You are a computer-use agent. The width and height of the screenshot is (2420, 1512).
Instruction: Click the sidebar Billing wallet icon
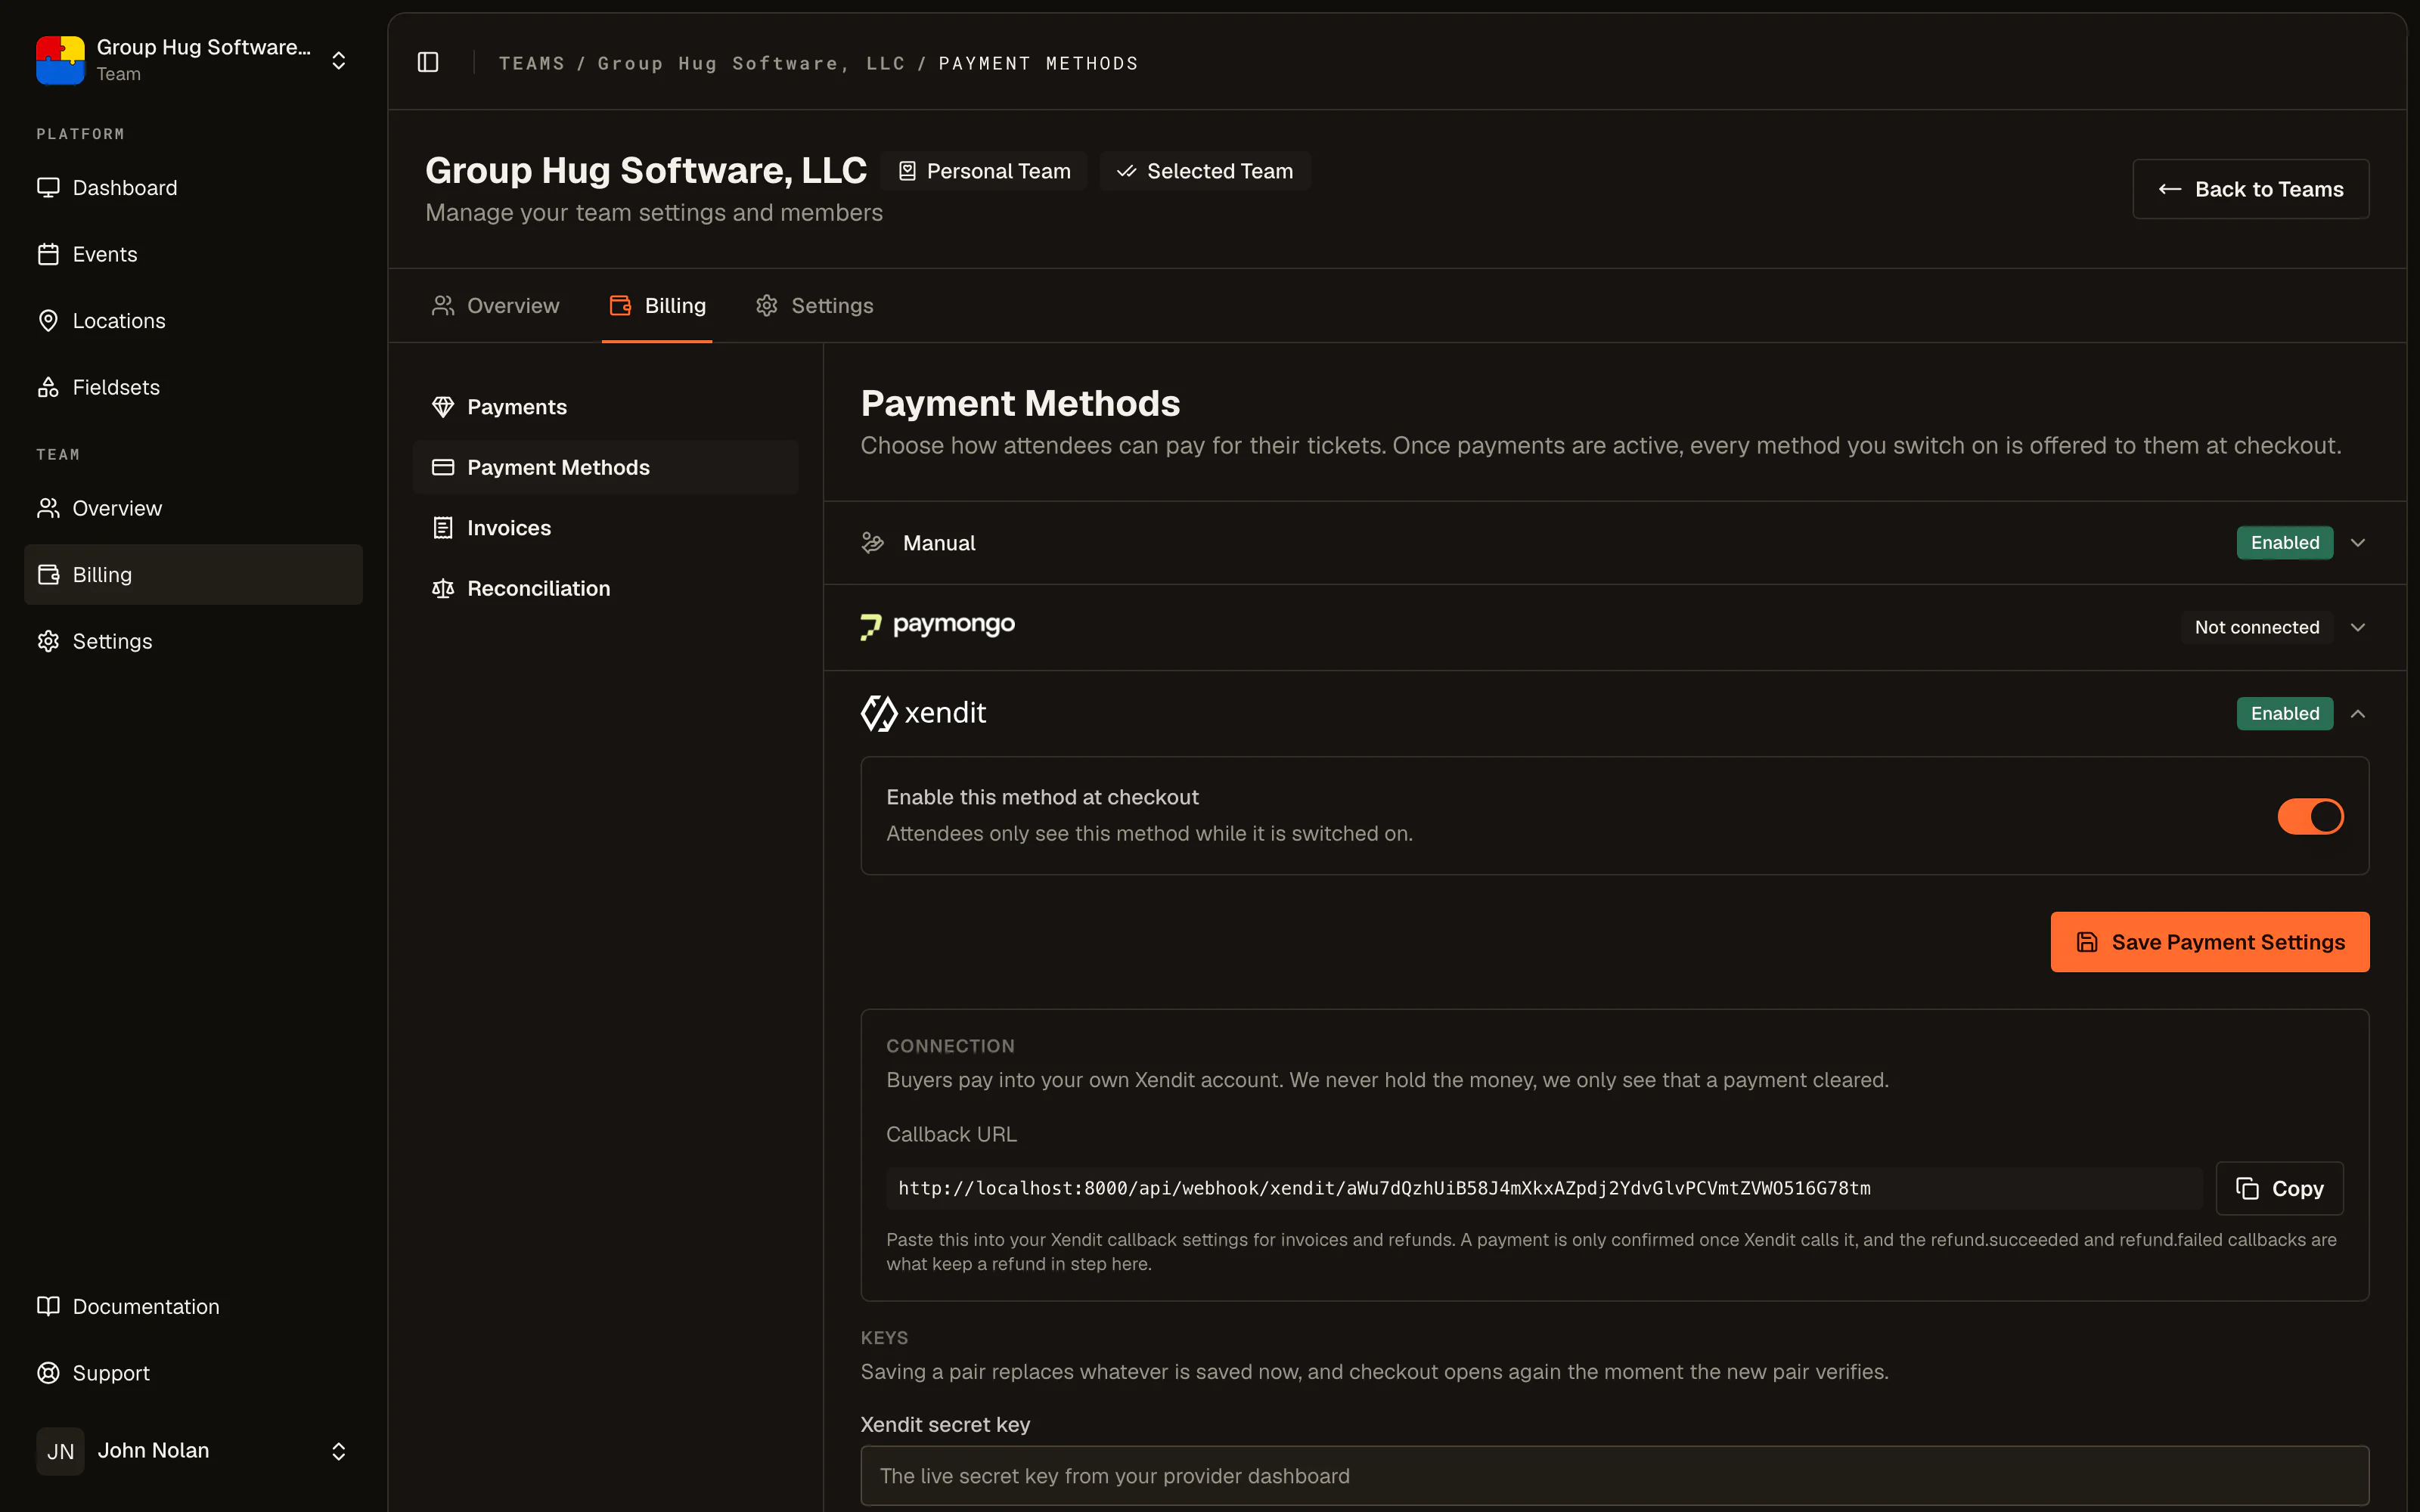48,574
